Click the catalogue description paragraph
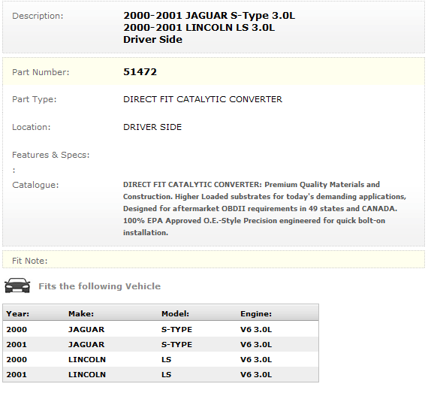This screenshot has width=428, height=399. pos(264,208)
